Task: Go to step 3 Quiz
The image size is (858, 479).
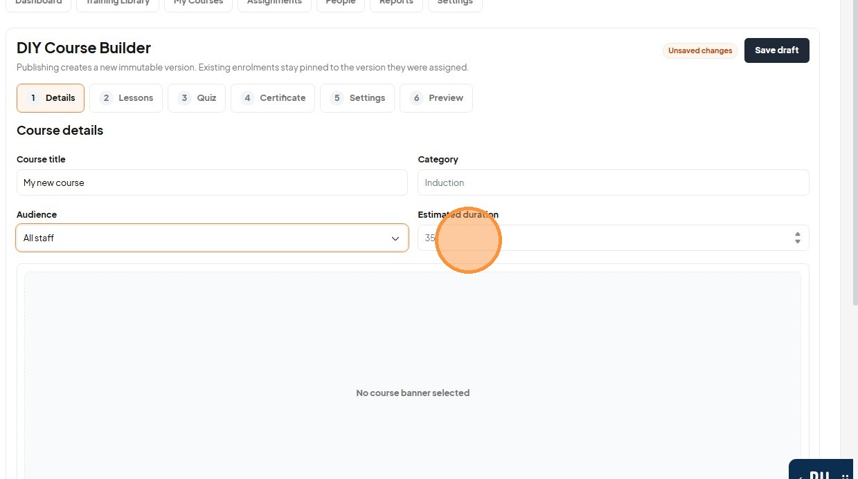Action: [197, 98]
